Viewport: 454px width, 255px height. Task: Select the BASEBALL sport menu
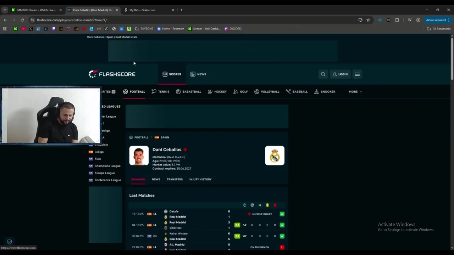(297, 91)
